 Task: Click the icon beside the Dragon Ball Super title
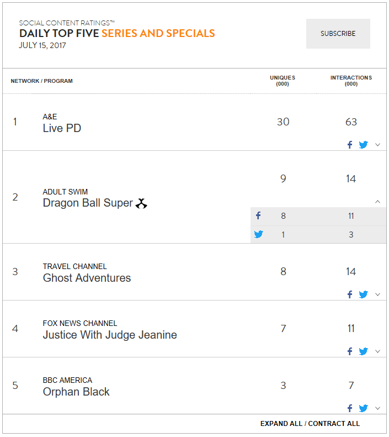click(141, 203)
